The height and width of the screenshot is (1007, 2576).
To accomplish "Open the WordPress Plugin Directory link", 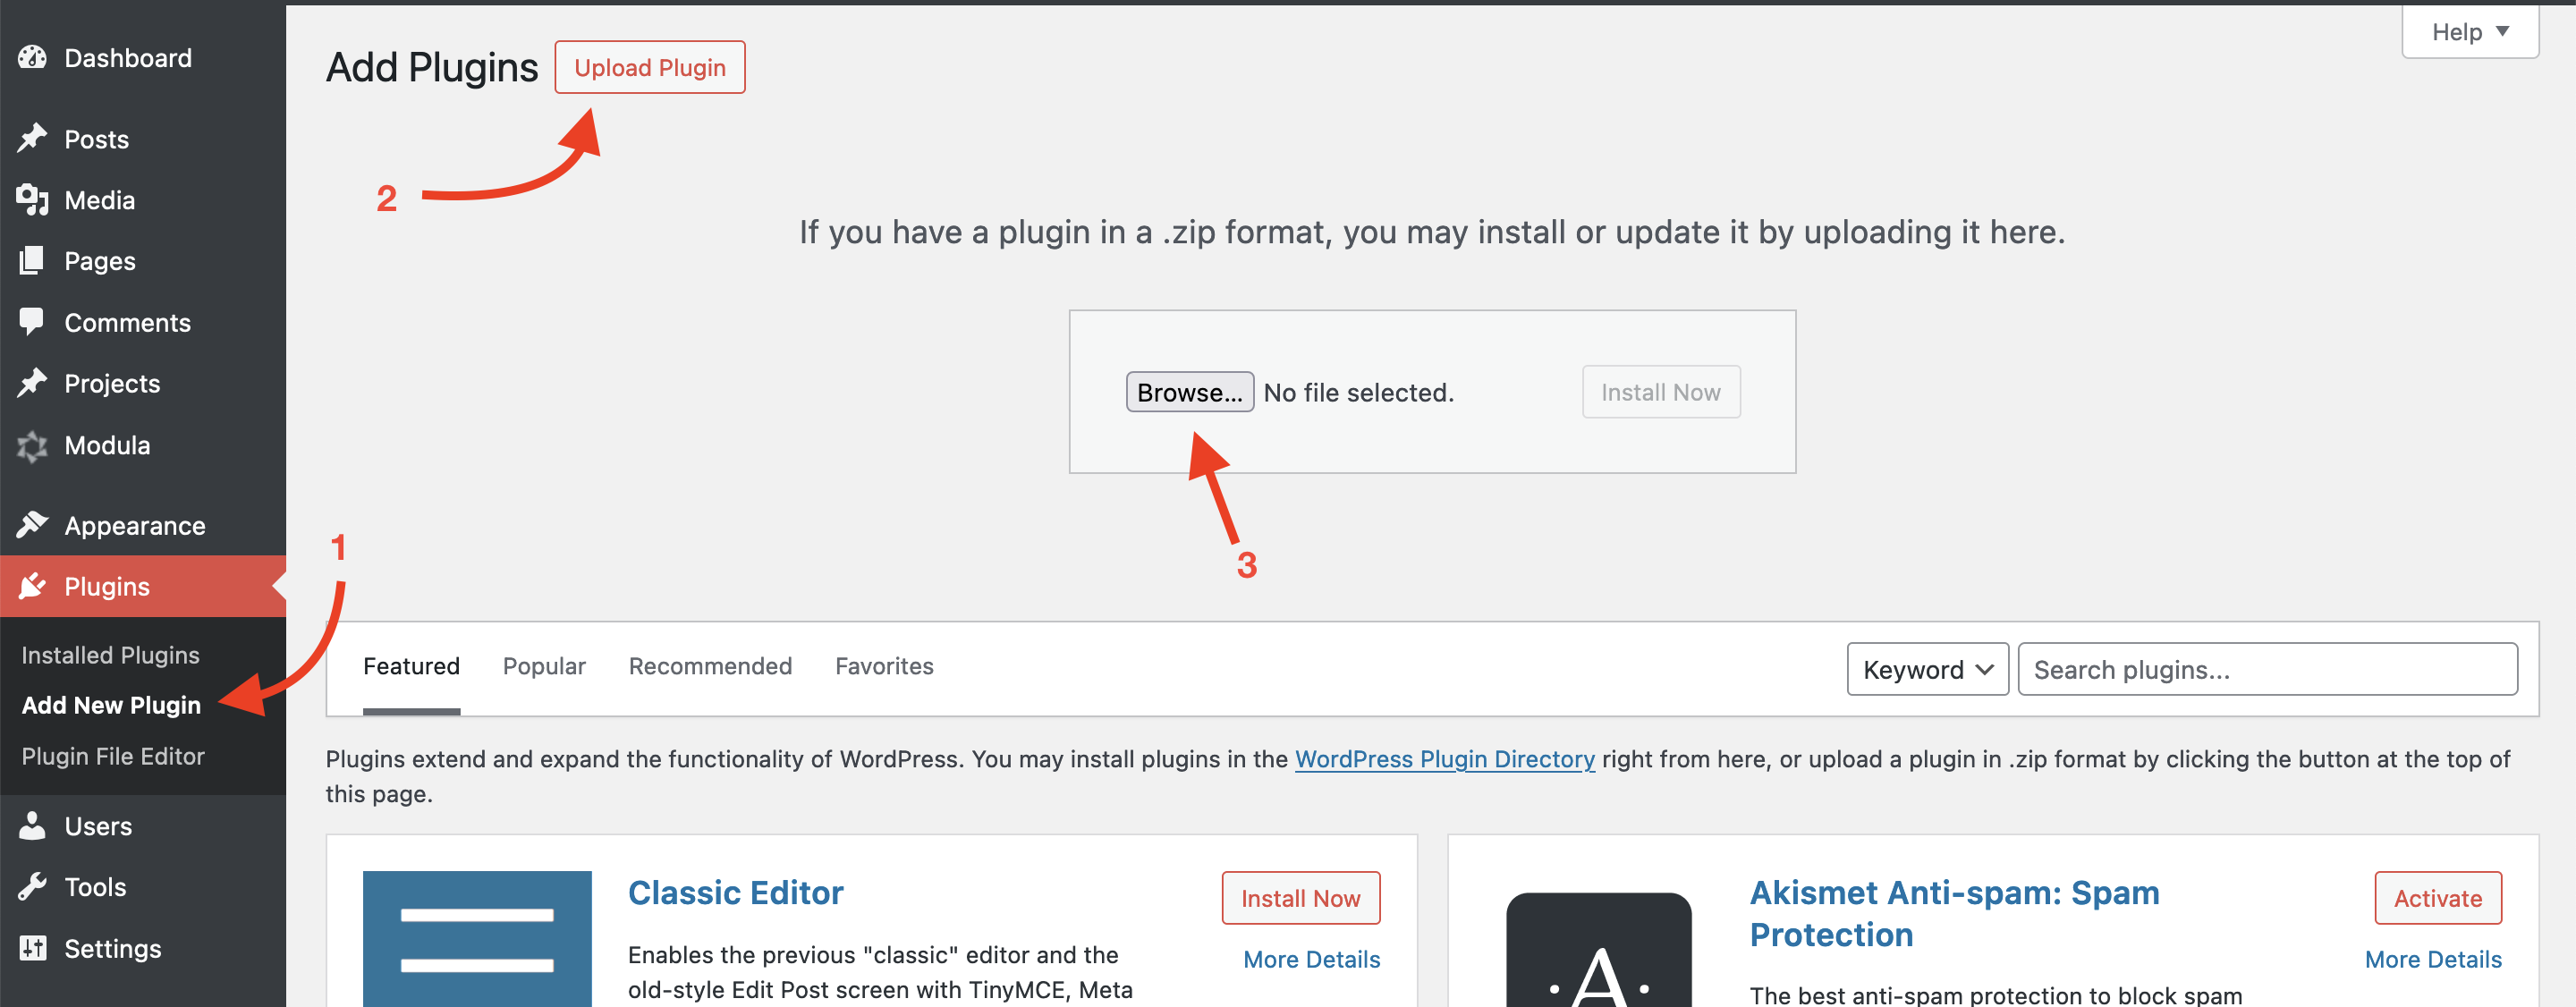I will point(1444,759).
